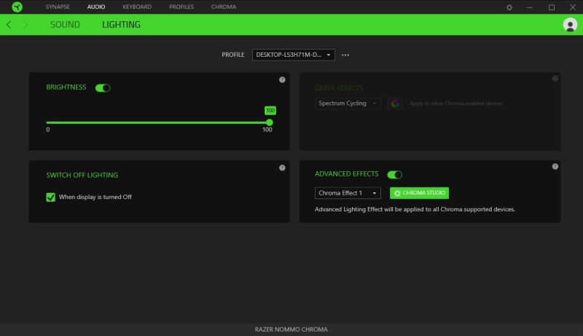This screenshot has width=583, height=336.
Task: Switch to the Keyboard tab
Action: [x=137, y=7]
